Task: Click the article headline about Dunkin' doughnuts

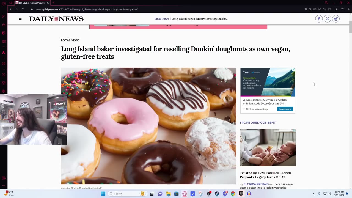Action: click(175, 53)
